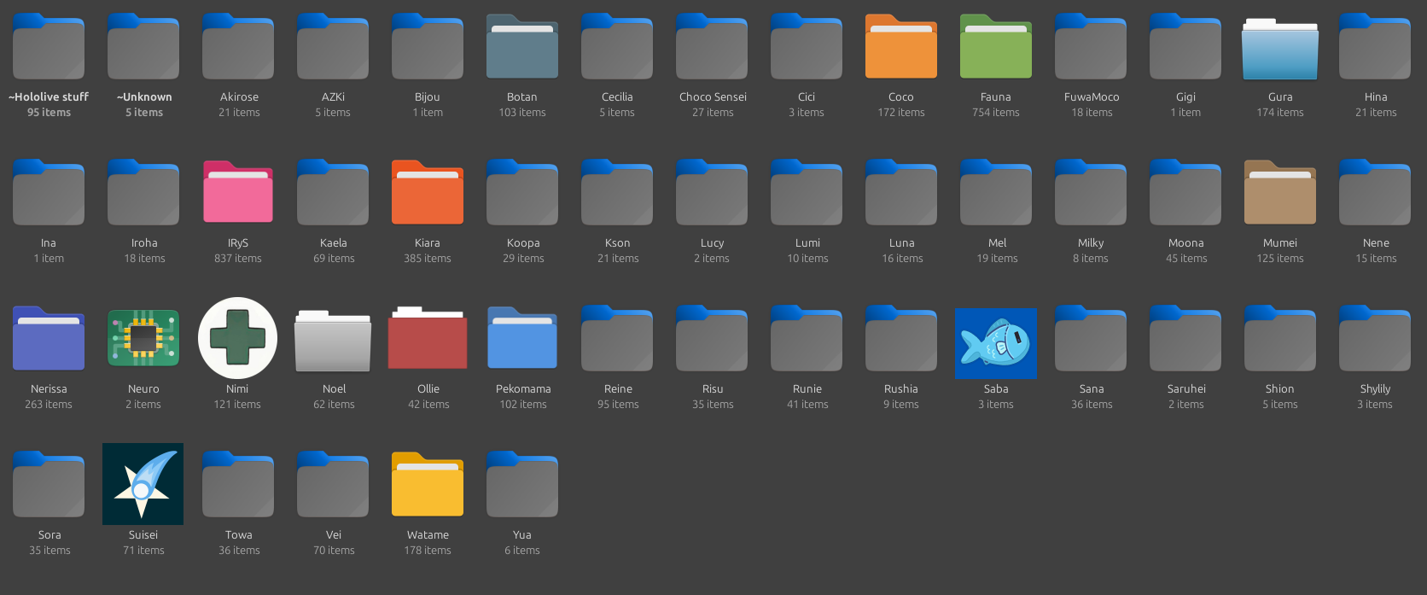The image size is (1427, 595).
Task: Select the Choco Sensei folder icon
Action: coord(712,46)
